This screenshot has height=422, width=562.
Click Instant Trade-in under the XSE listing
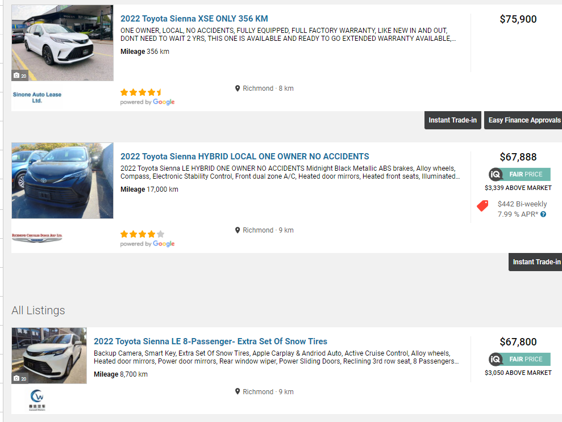452,120
